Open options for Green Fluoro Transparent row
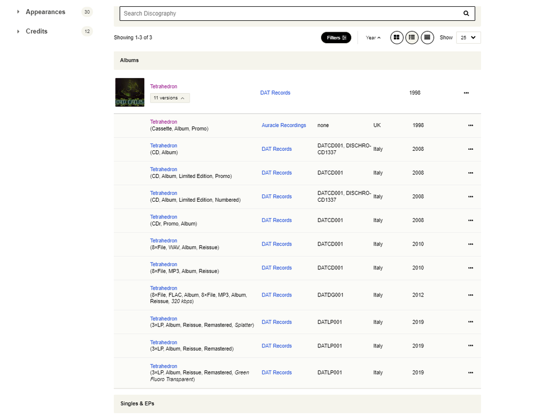The image size is (559, 416). pyautogui.click(x=471, y=372)
